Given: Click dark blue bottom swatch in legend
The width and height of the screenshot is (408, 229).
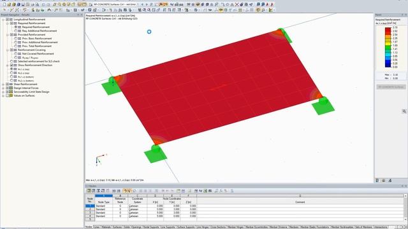Looking at the screenshot, I should (388, 65).
